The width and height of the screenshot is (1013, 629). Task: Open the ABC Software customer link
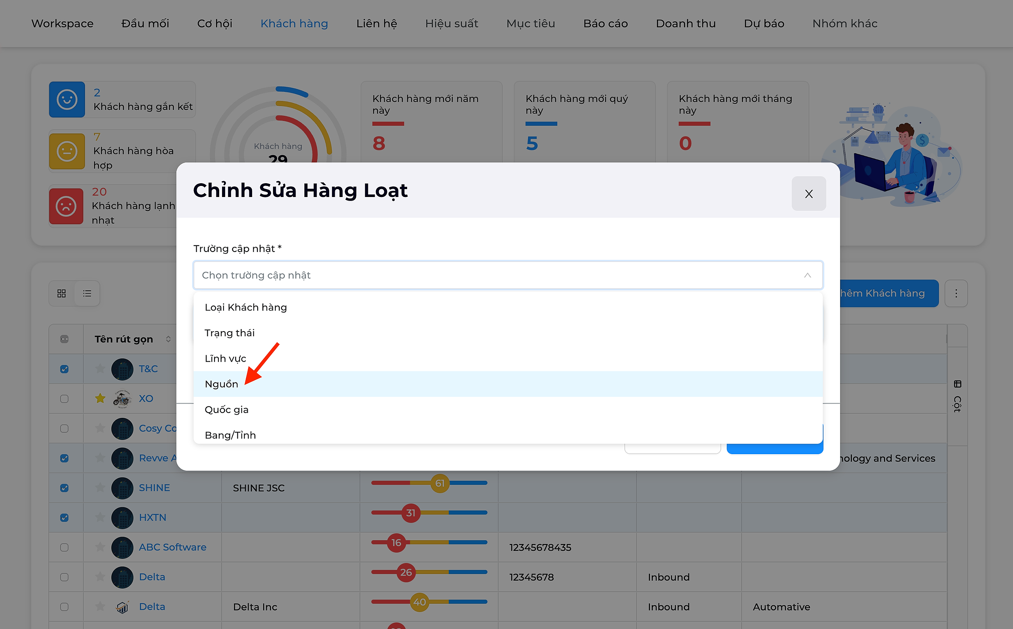(x=173, y=547)
